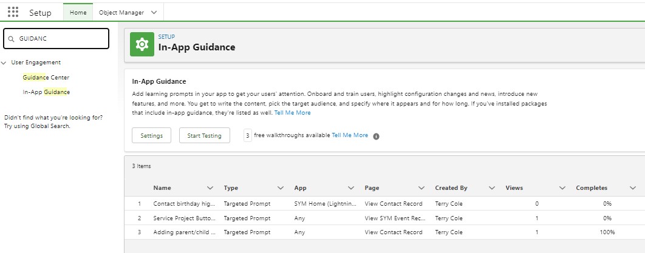Click the Setup gear icon in header

pyautogui.click(x=142, y=44)
